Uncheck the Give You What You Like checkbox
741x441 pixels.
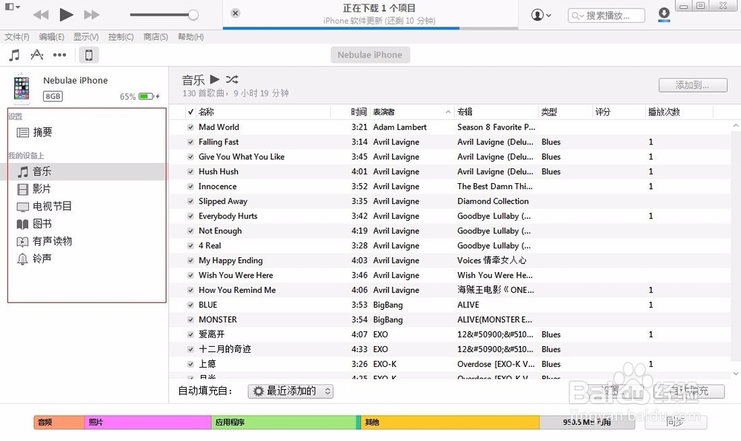point(190,157)
